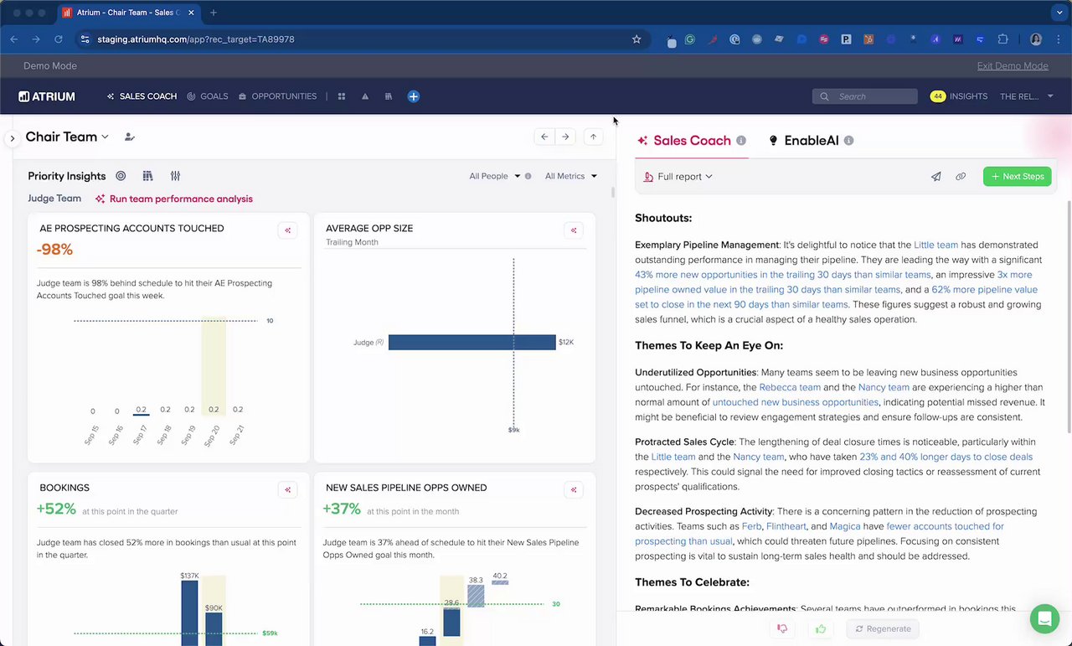
Task: Click the Atrium logo in the navbar
Action: coord(47,96)
